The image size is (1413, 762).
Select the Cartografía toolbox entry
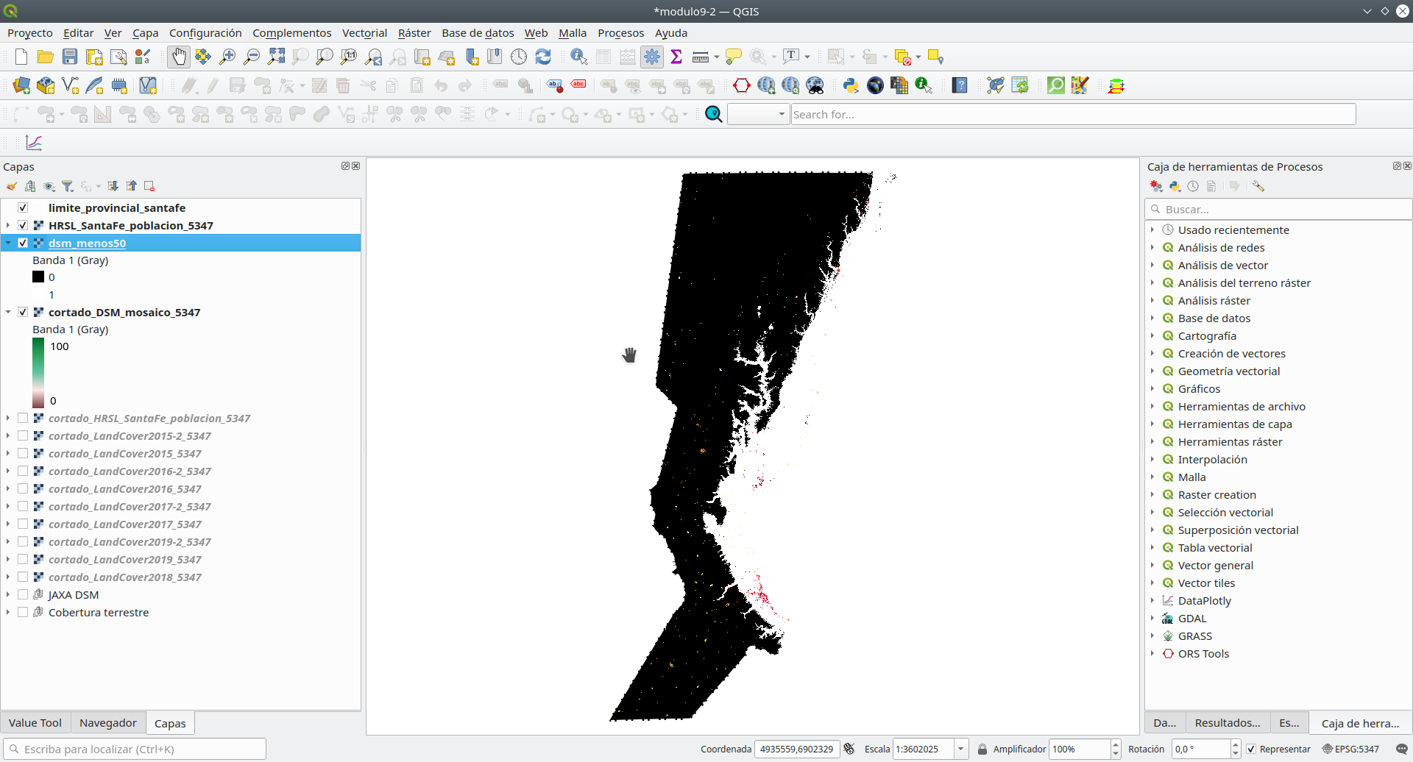click(1207, 335)
